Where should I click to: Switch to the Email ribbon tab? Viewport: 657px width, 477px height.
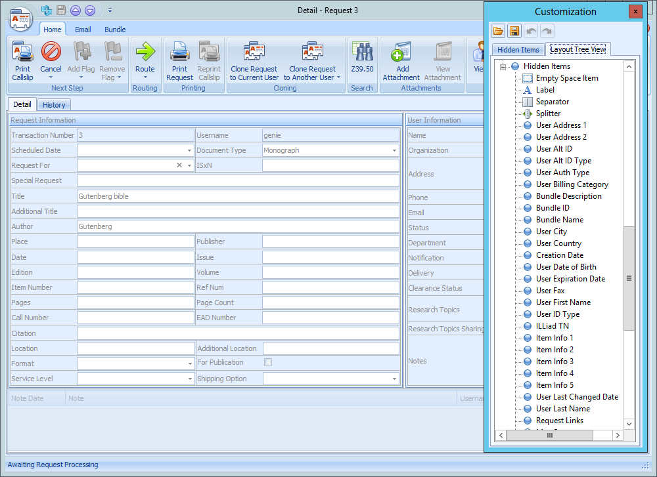pos(83,30)
